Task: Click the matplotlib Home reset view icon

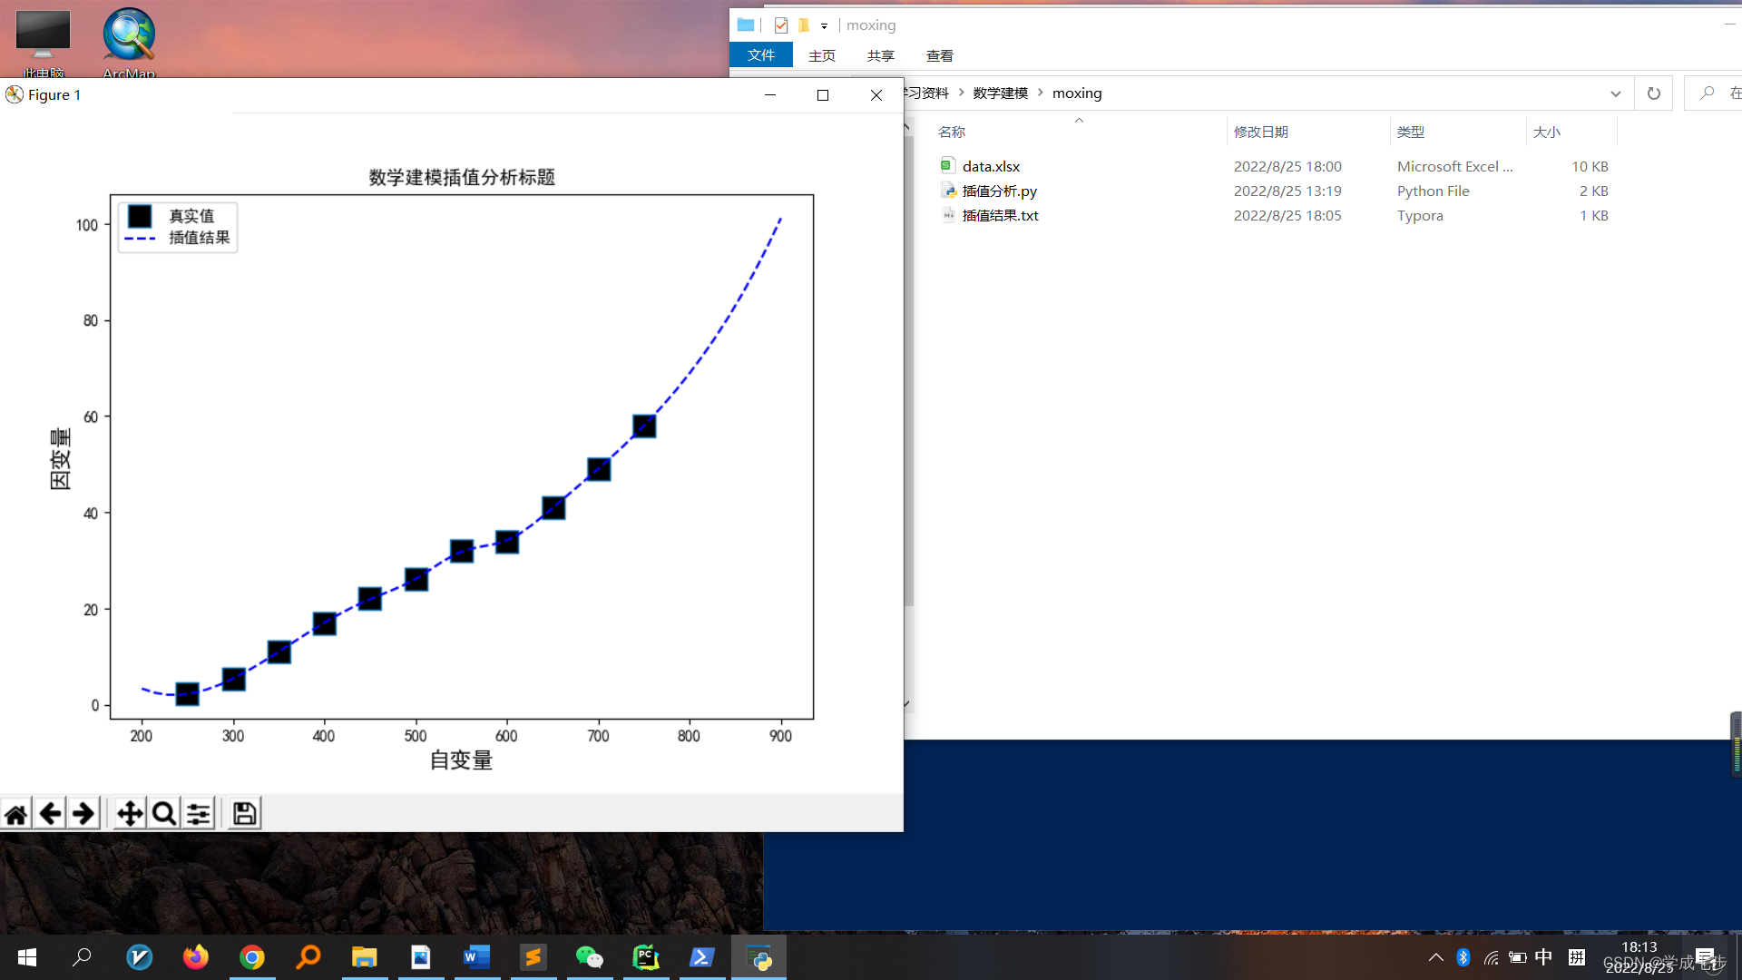Action: click(16, 814)
